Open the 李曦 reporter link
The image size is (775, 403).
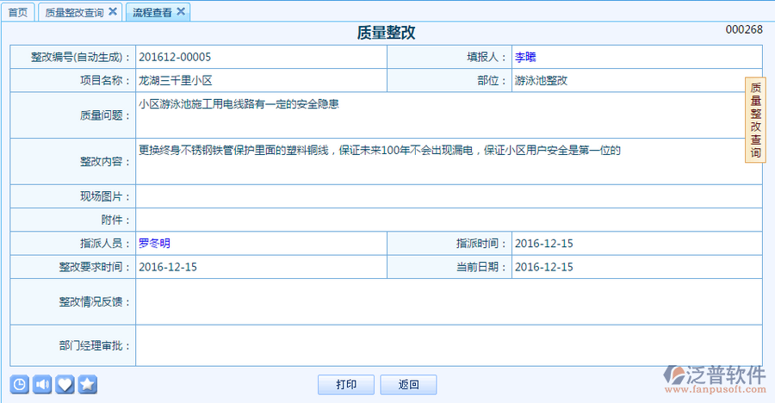tap(525, 58)
